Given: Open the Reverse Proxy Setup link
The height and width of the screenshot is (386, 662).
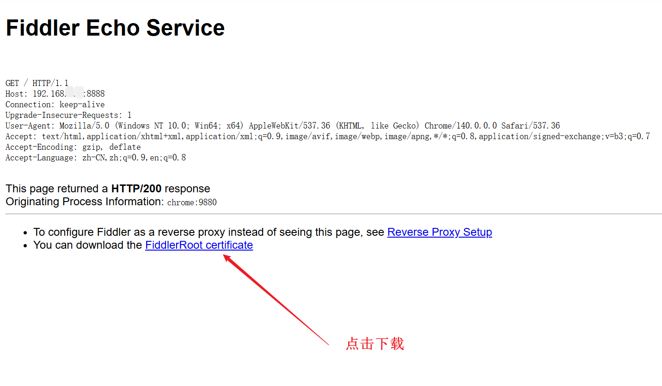Looking at the screenshot, I should coord(440,232).
